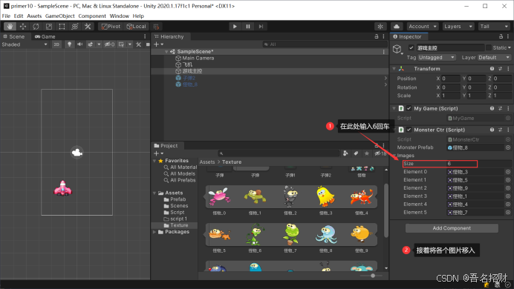The height and width of the screenshot is (289, 514).
Task: Toggle Pivot handle position
Action: click(111, 27)
